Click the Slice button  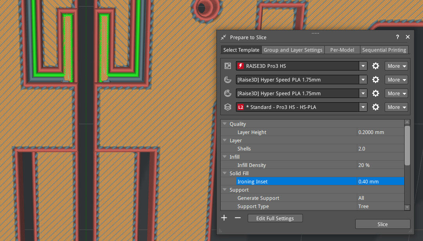tap(383, 224)
